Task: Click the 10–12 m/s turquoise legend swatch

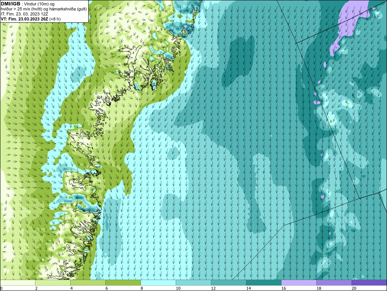Action: pyautogui.click(x=193, y=282)
